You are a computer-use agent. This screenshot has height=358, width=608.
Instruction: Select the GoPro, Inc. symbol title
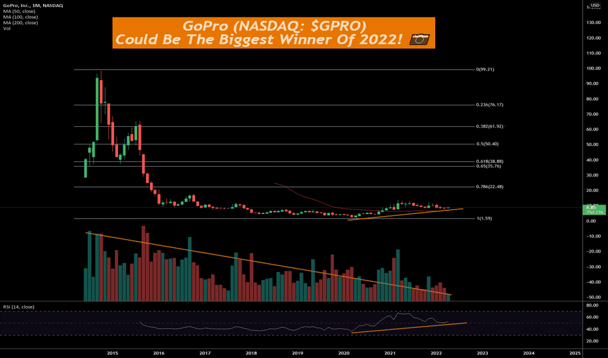(33, 5)
